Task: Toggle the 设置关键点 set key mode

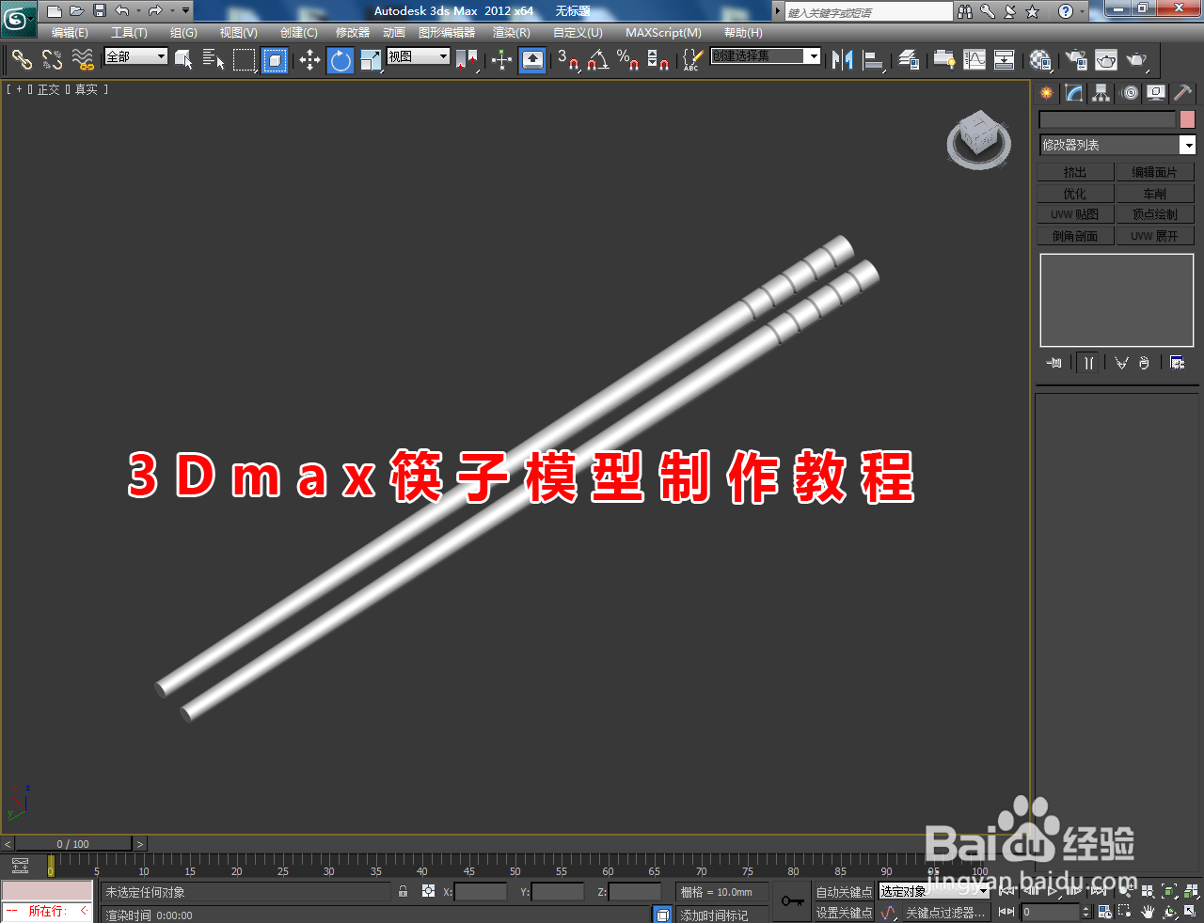Action: point(844,913)
